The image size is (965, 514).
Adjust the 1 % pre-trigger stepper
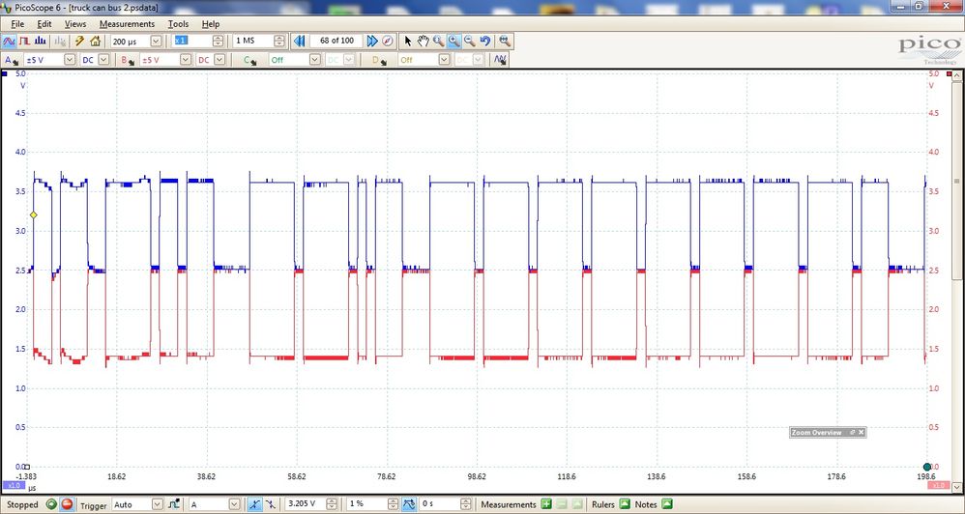point(394,504)
